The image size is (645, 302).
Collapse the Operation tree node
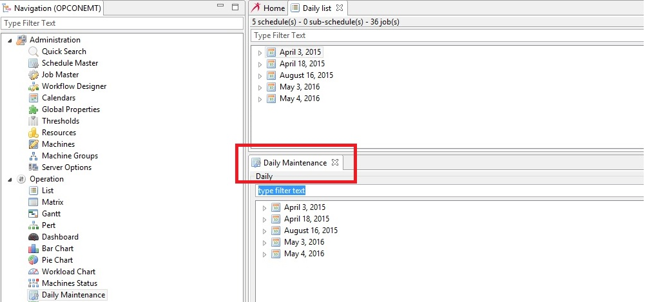pyautogui.click(x=10, y=180)
